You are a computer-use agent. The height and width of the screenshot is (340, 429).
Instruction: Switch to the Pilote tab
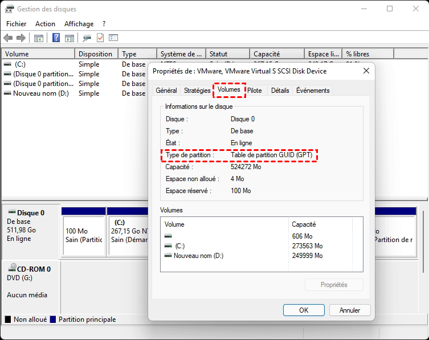click(255, 90)
